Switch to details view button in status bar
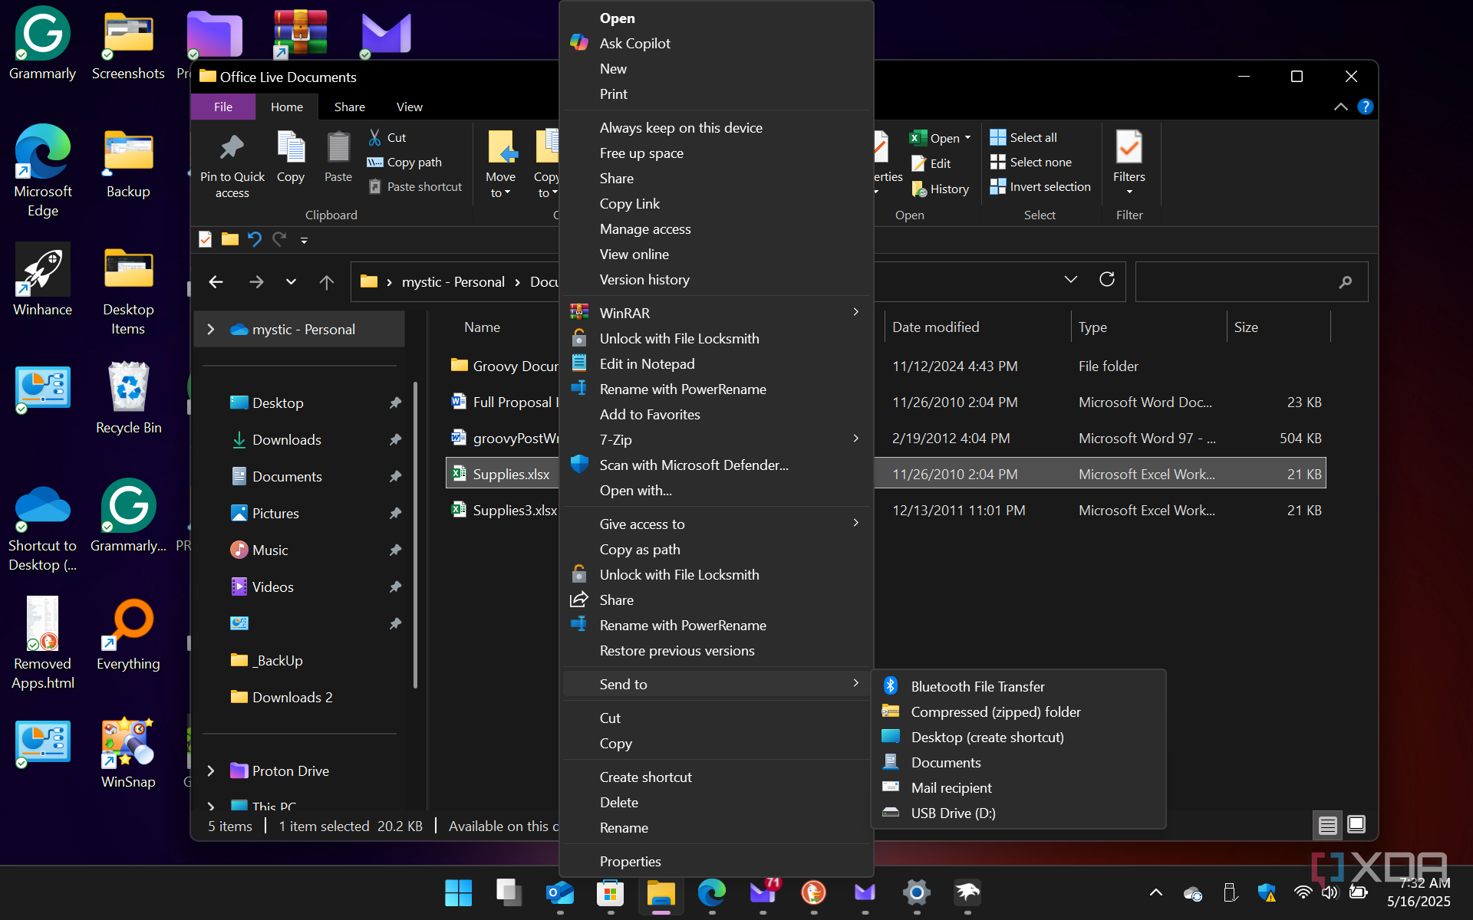The height and width of the screenshot is (920, 1473). point(1328,825)
